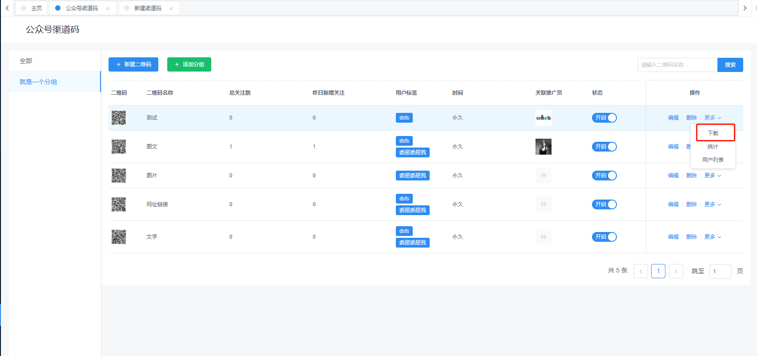Viewport: 757px width, 356px height.
Task: Toggle the 开启 switch for 测试
Action: (x=604, y=118)
